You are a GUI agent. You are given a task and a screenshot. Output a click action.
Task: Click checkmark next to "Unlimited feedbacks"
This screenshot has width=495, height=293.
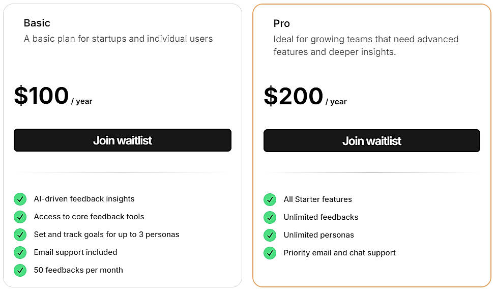270,217
